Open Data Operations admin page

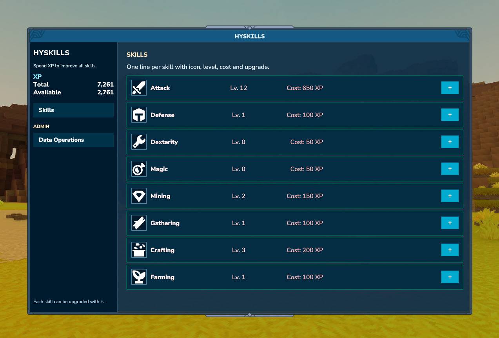click(73, 140)
